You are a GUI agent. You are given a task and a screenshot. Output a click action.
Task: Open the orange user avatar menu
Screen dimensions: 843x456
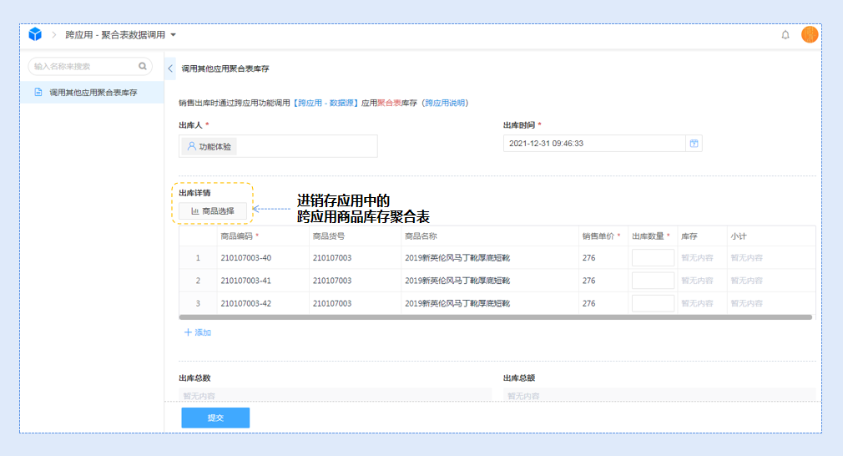pyautogui.click(x=809, y=34)
